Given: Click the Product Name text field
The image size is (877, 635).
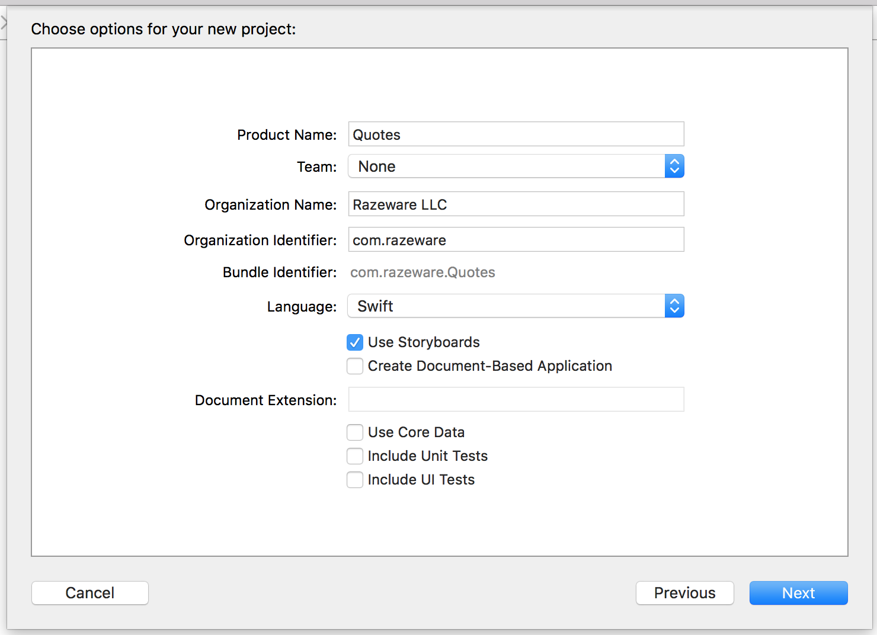Looking at the screenshot, I should (516, 134).
